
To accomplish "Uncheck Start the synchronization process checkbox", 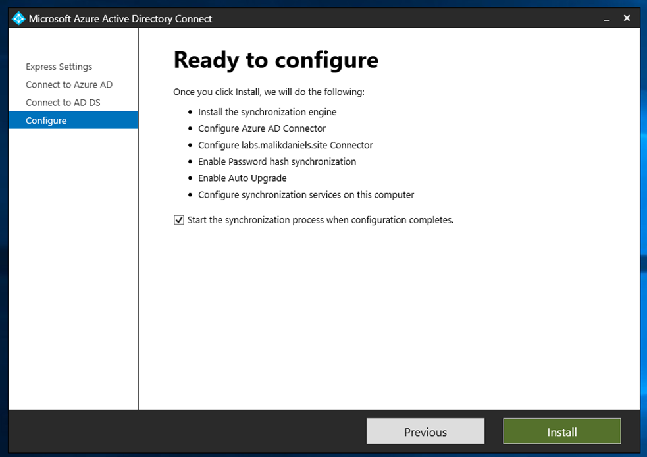I will tap(178, 220).
